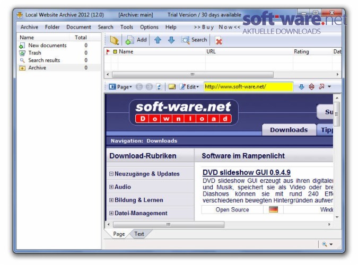Click the web page horizontal scrollbar
This screenshot has height=265, width=358.
(x=169, y=224)
